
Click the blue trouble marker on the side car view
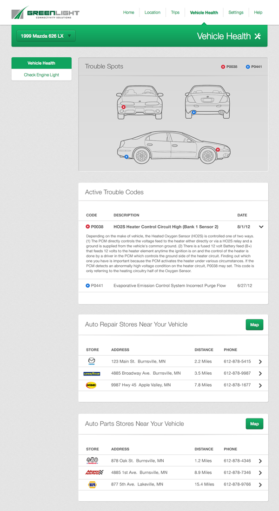click(126, 157)
